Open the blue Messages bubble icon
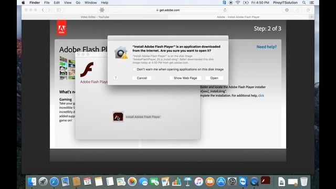 tap(143, 182)
